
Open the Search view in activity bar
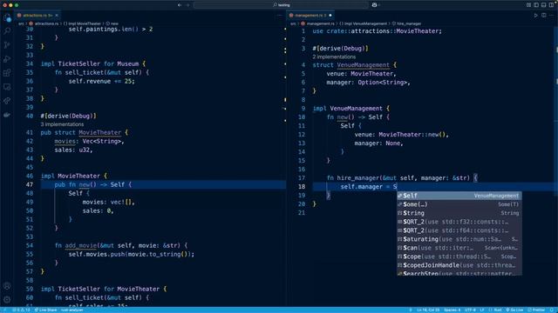point(7,31)
